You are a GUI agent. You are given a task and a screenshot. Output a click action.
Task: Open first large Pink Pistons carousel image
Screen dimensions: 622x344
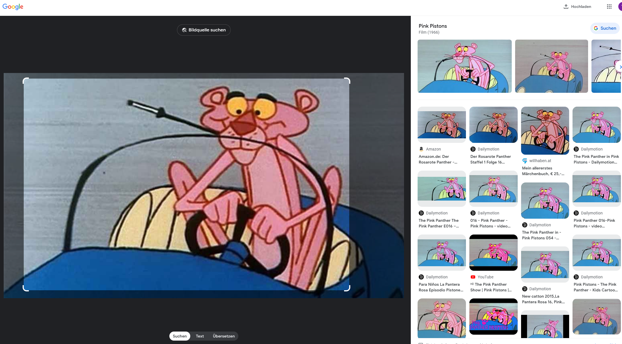coord(465,66)
